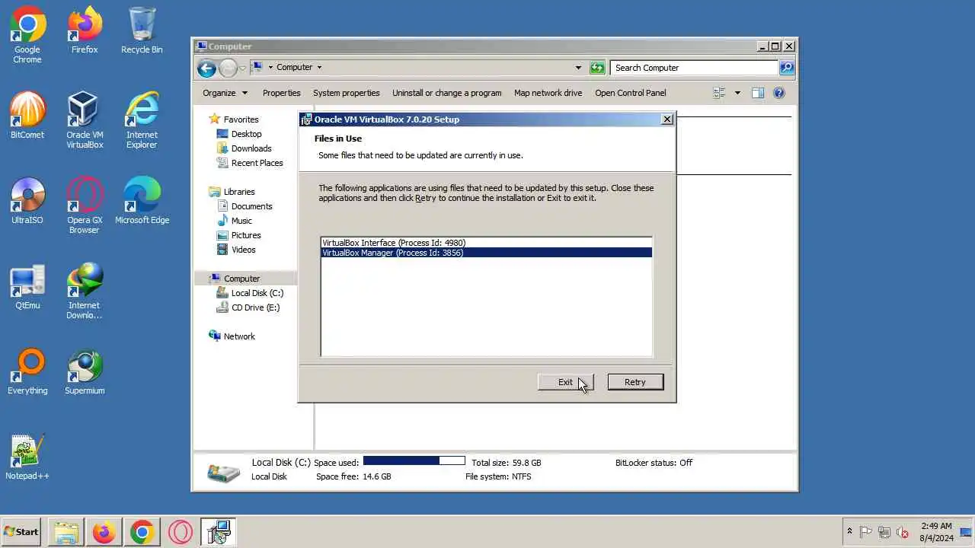The height and width of the screenshot is (548, 975).
Task: Select BitComet desktop shortcut
Action: pos(27,116)
